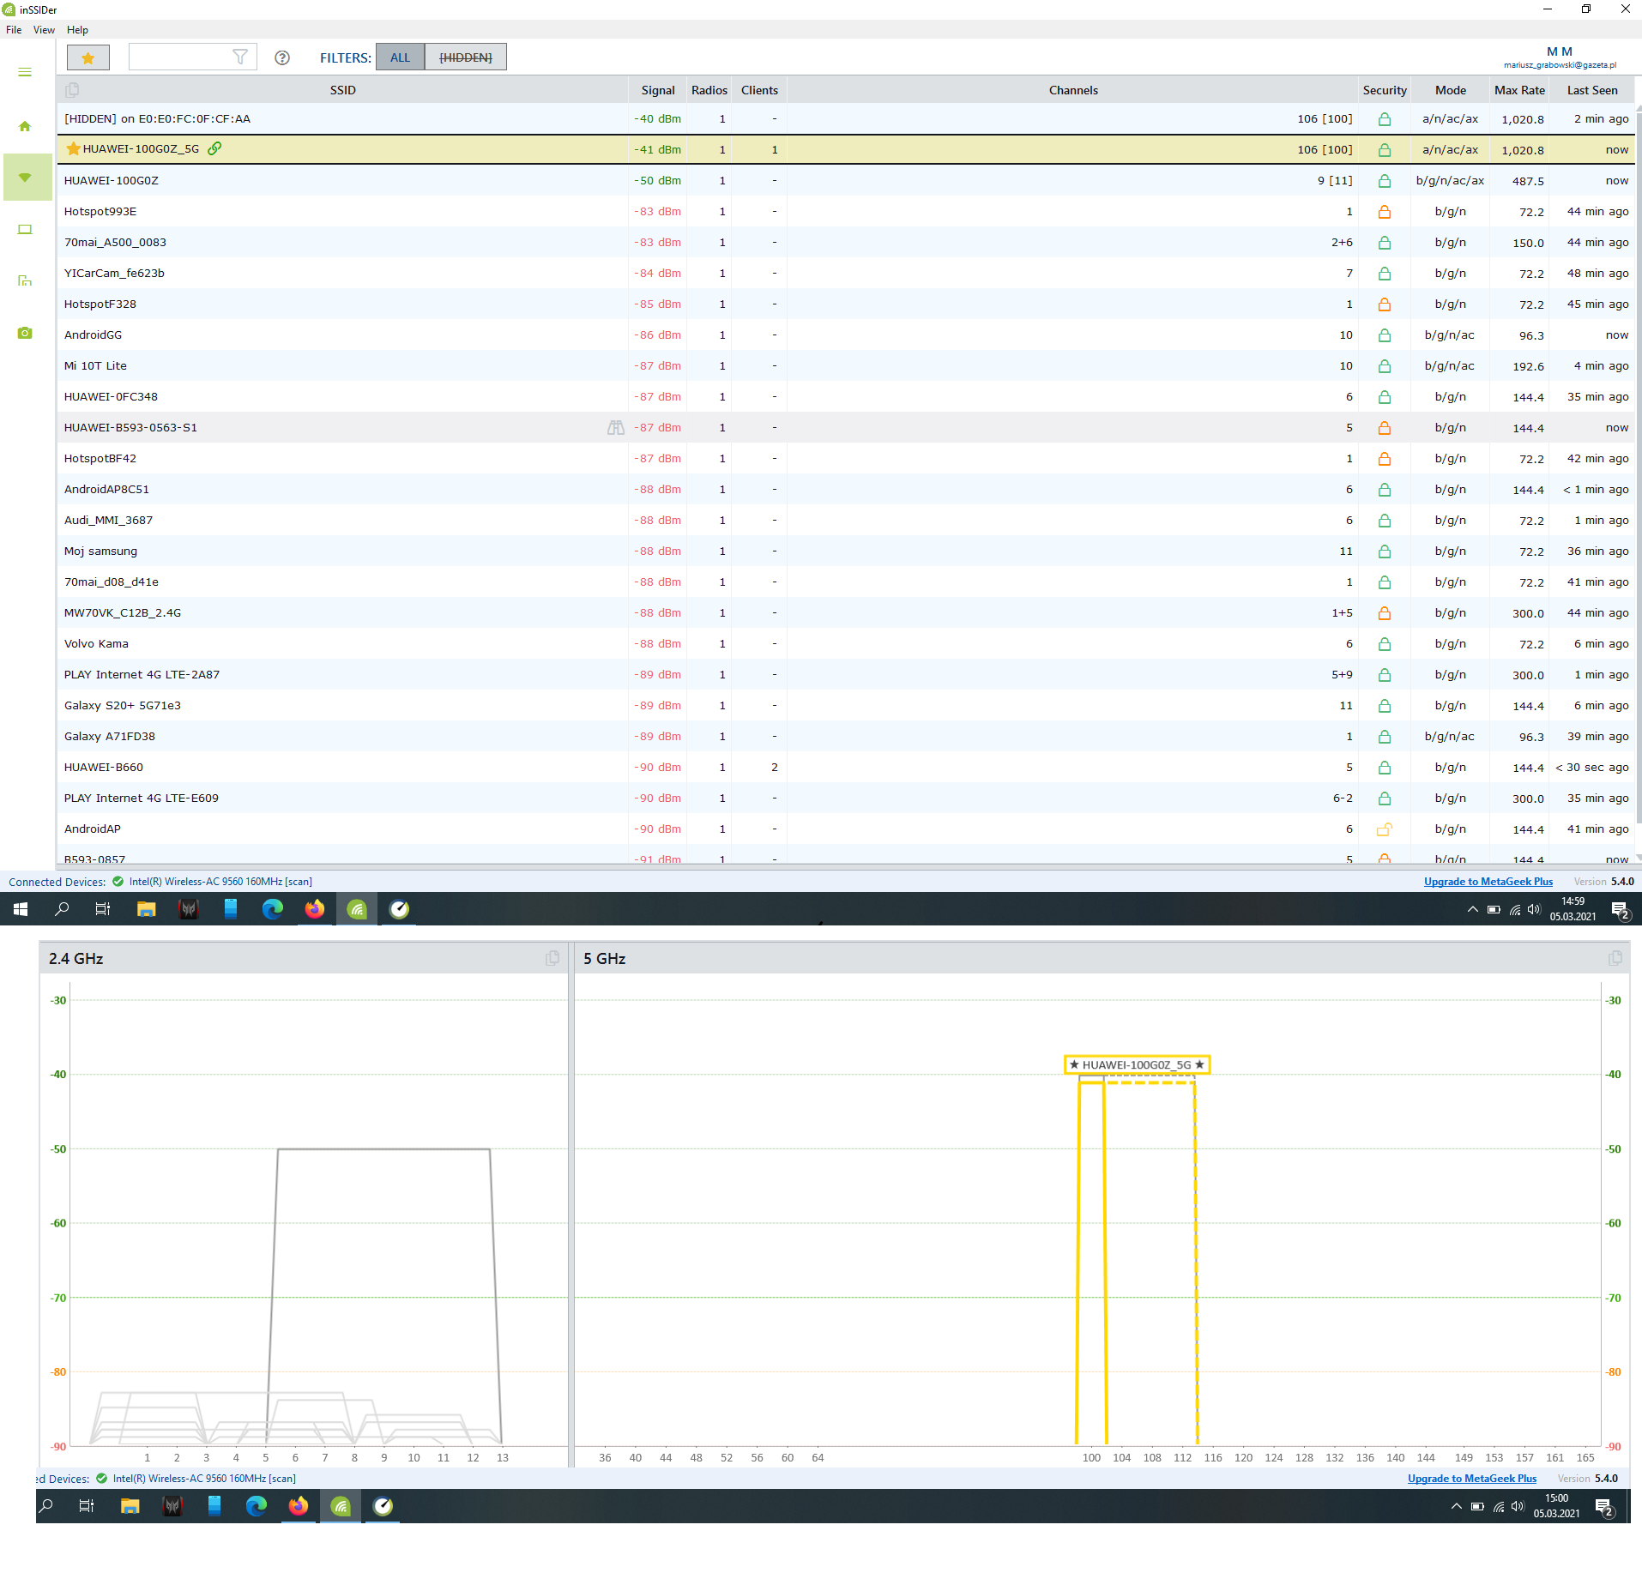Select the PLAY Internet 4G LTE-E609 row
Viewport: 1642px width, 1585px height.
846,799
